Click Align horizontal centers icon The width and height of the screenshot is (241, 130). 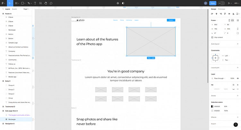[x=216, y=14]
